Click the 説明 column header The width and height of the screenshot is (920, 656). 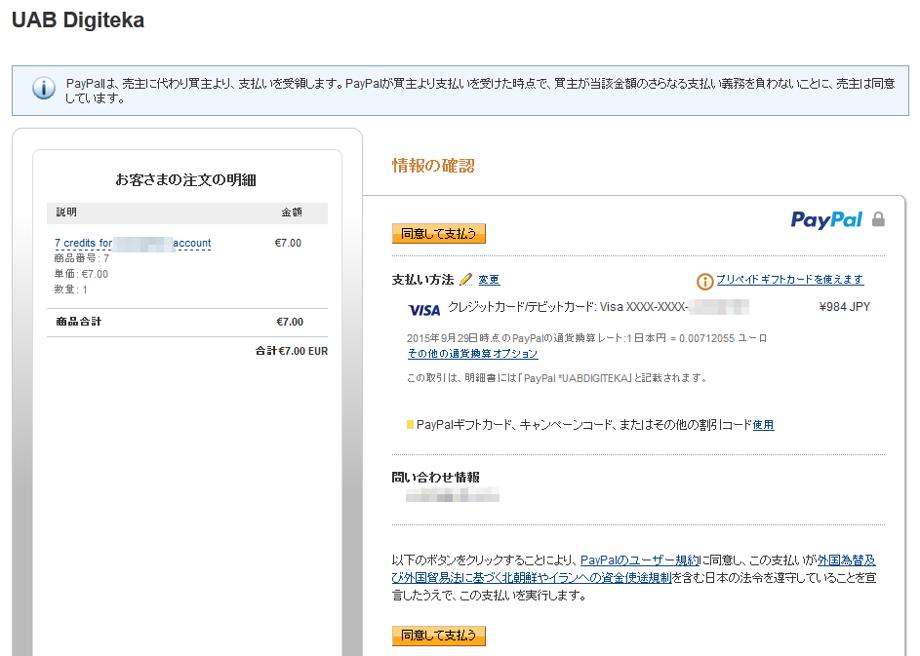click(x=66, y=212)
